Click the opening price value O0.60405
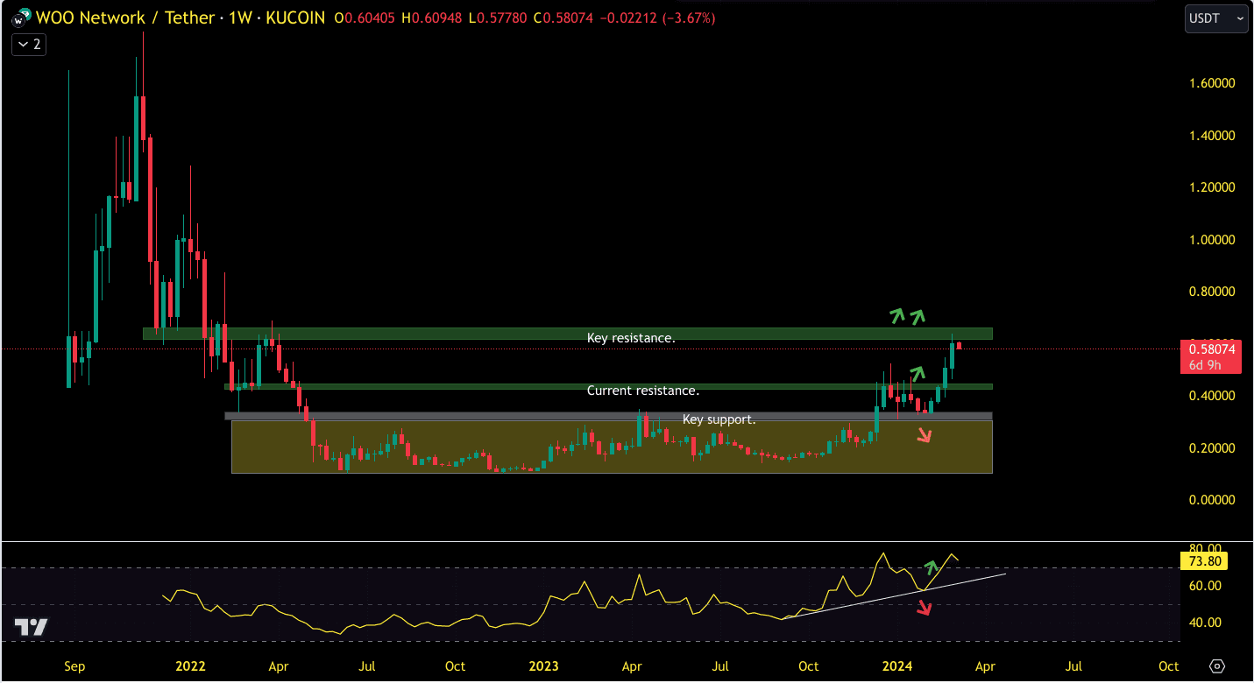Image resolution: width=1254 pixels, height=683 pixels. pyautogui.click(x=365, y=18)
